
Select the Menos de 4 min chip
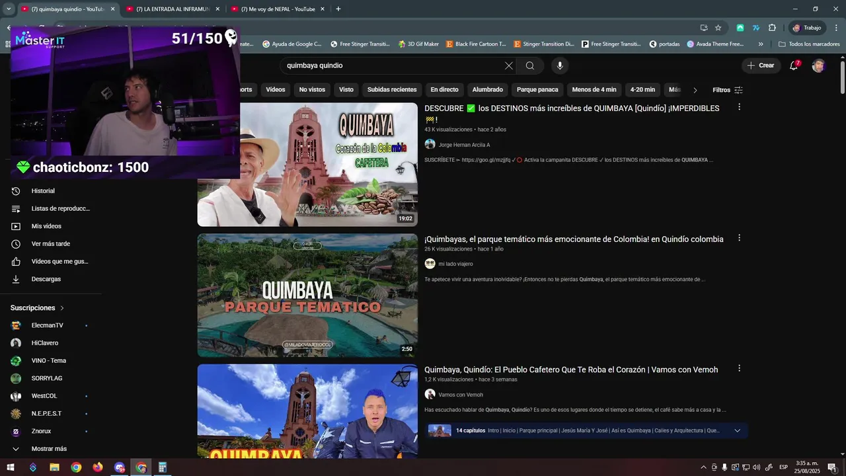pyautogui.click(x=594, y=90)
